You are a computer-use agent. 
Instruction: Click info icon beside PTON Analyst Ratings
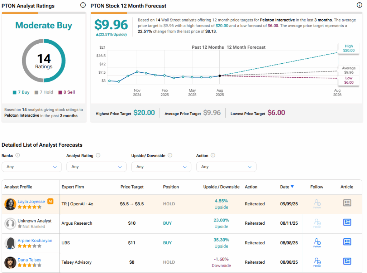(83, 5)
